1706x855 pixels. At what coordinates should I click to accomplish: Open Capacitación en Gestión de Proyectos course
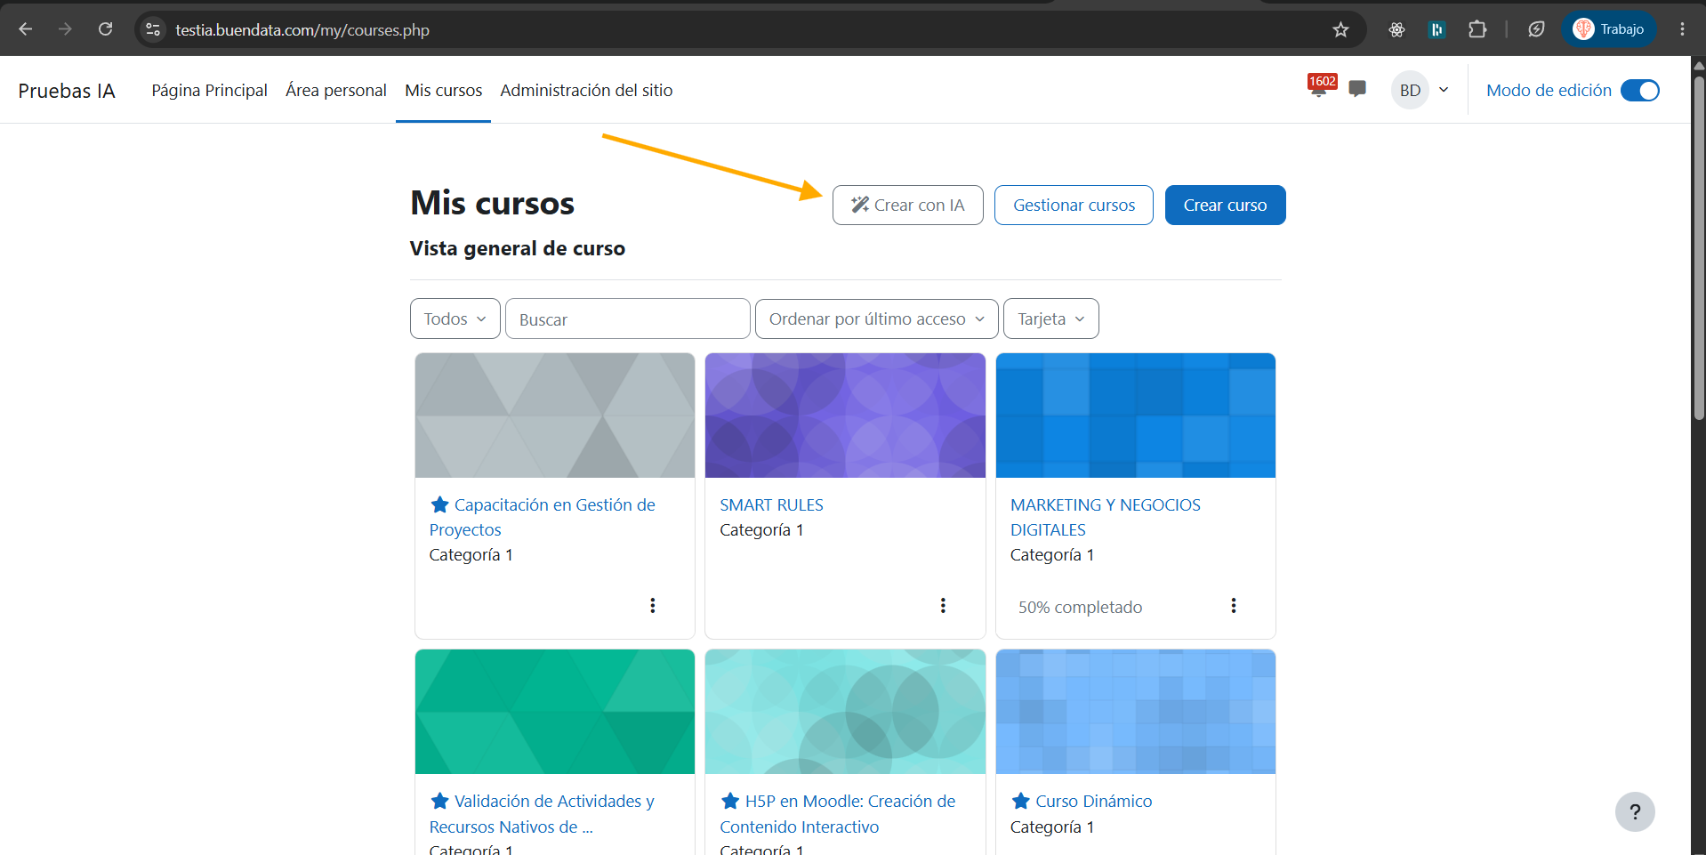click(542, 517)
